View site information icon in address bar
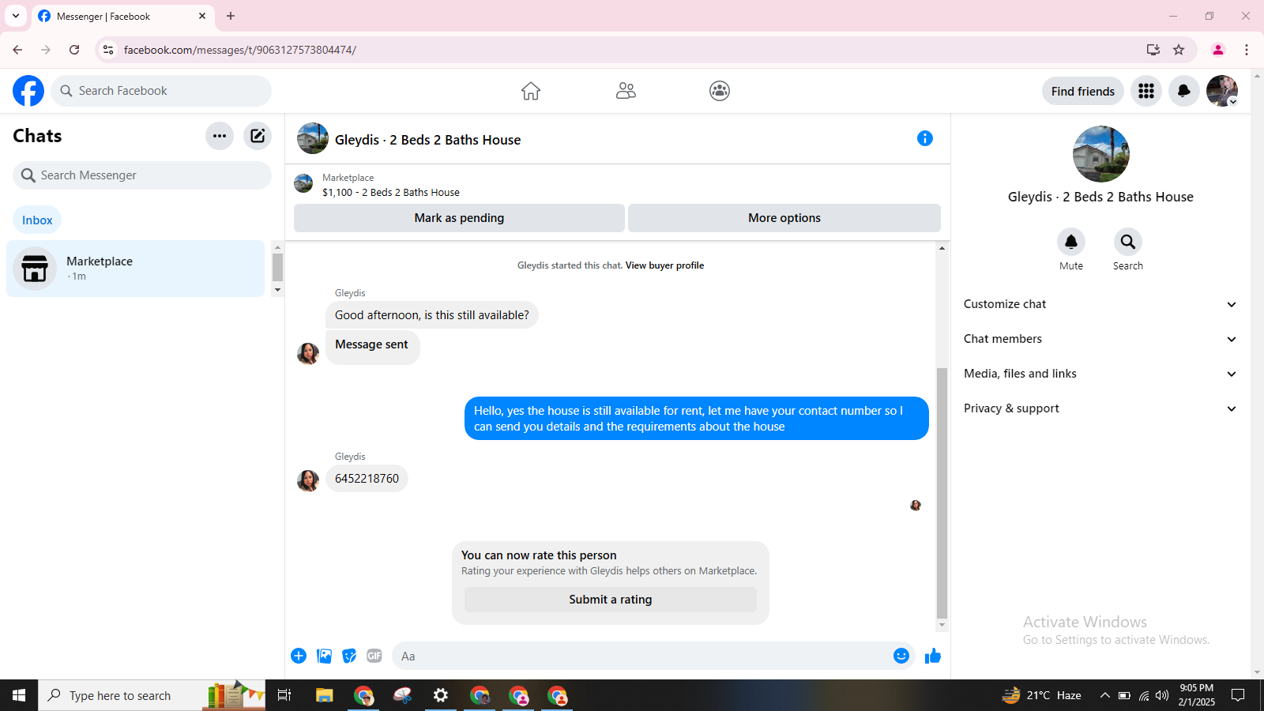 [x=108, y=50]
